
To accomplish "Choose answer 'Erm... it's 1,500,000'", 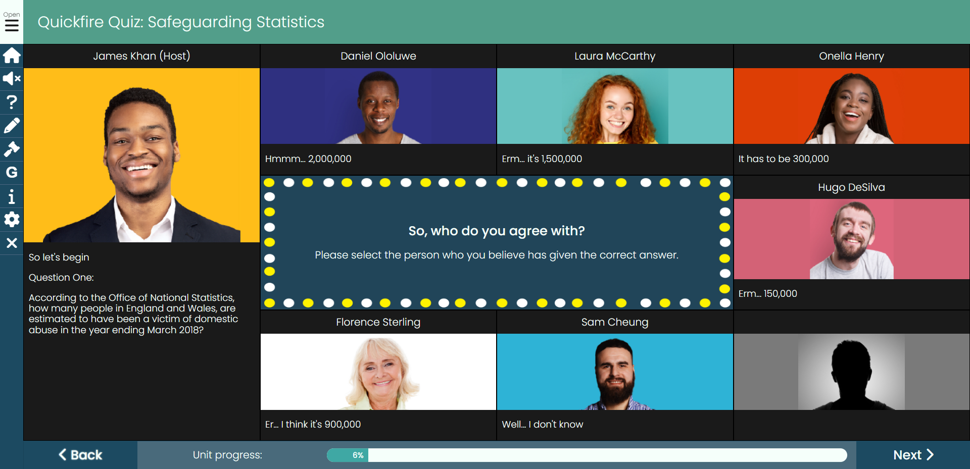I will (x=542, y=159).
